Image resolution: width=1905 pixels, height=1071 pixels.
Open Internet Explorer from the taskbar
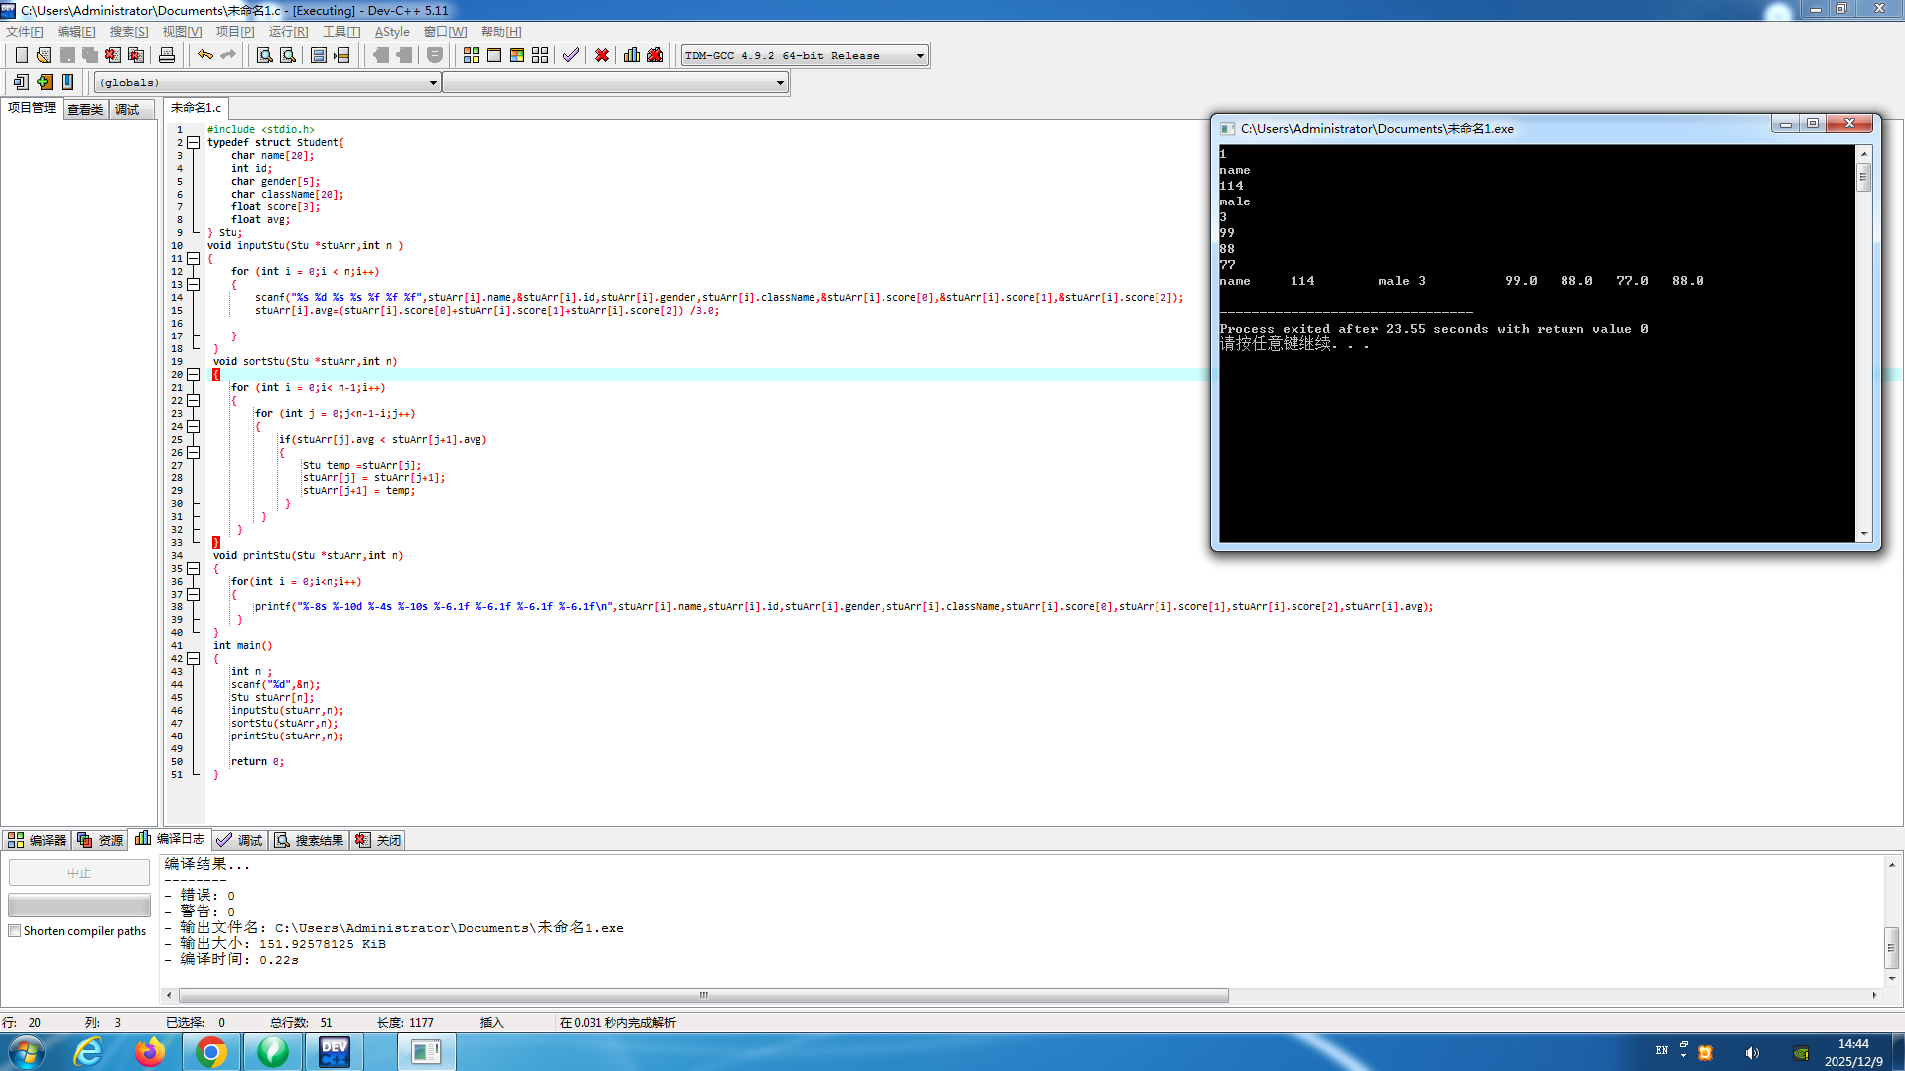coord(89,1052)
